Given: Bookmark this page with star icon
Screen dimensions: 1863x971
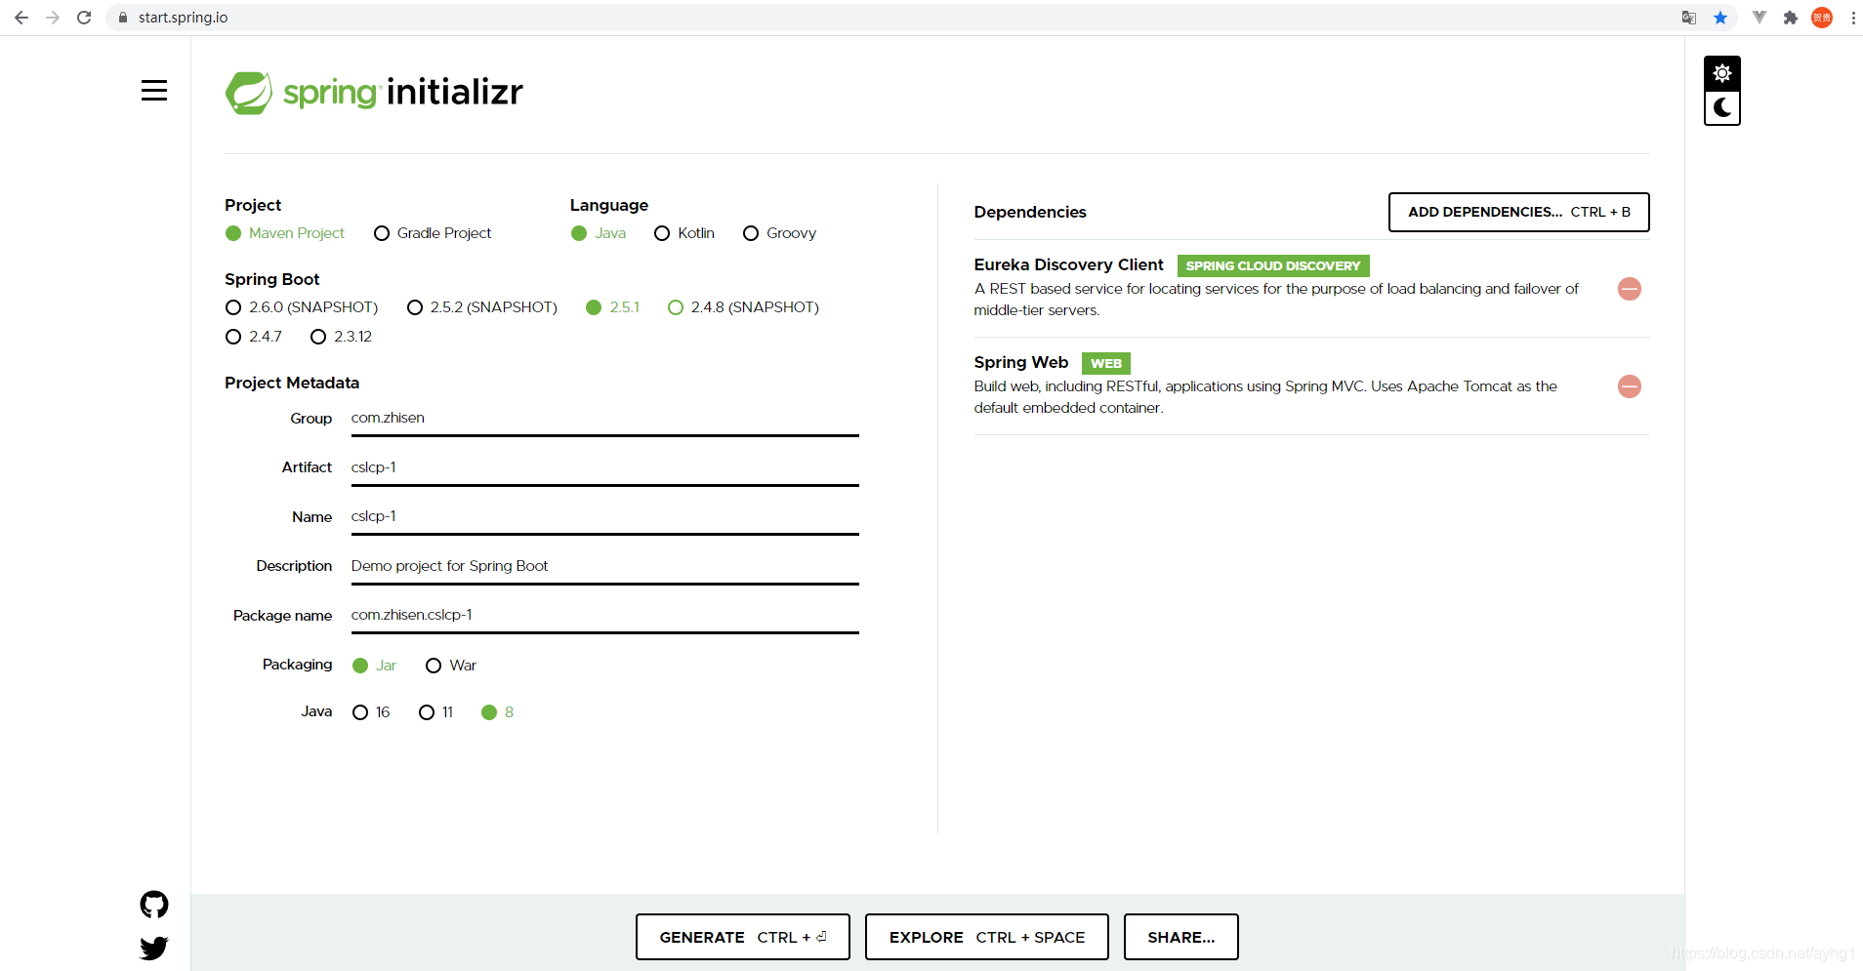Looking at the screenshot, I should pos(1720,18).
